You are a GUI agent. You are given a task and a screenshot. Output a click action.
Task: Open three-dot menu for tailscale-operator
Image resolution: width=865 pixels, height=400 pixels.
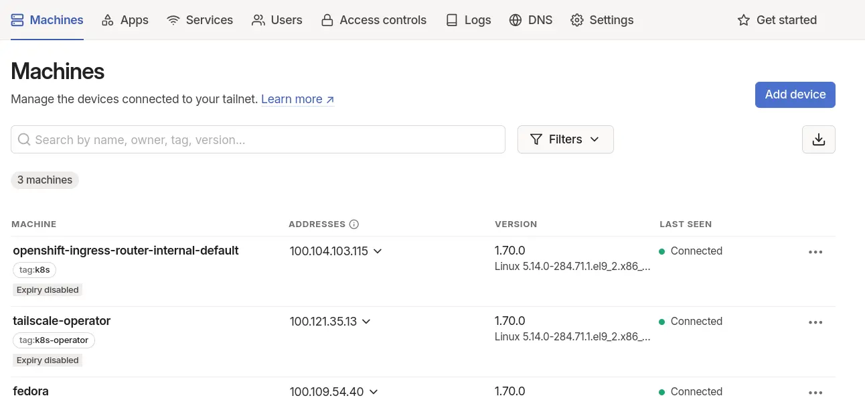click(x=815, y=322)
